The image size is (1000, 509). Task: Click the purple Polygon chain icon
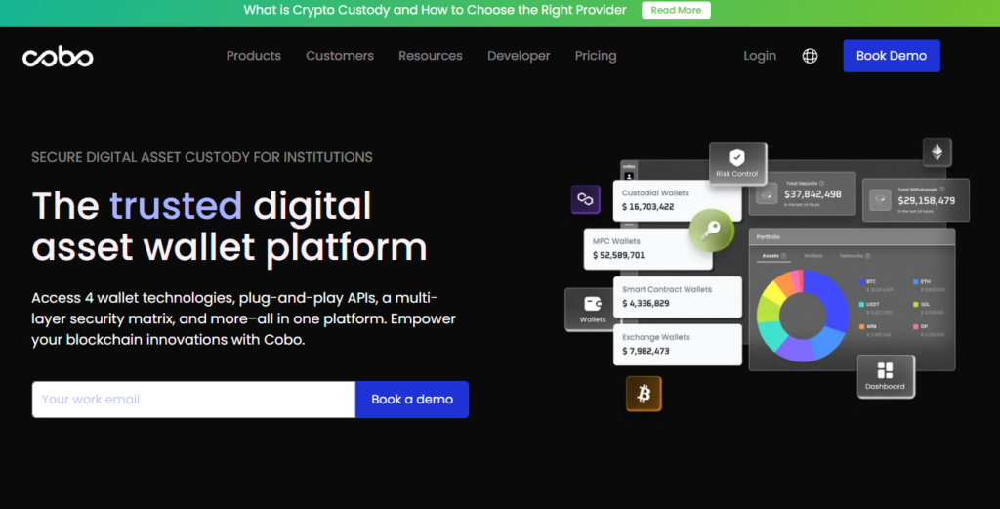pos(586,199)
